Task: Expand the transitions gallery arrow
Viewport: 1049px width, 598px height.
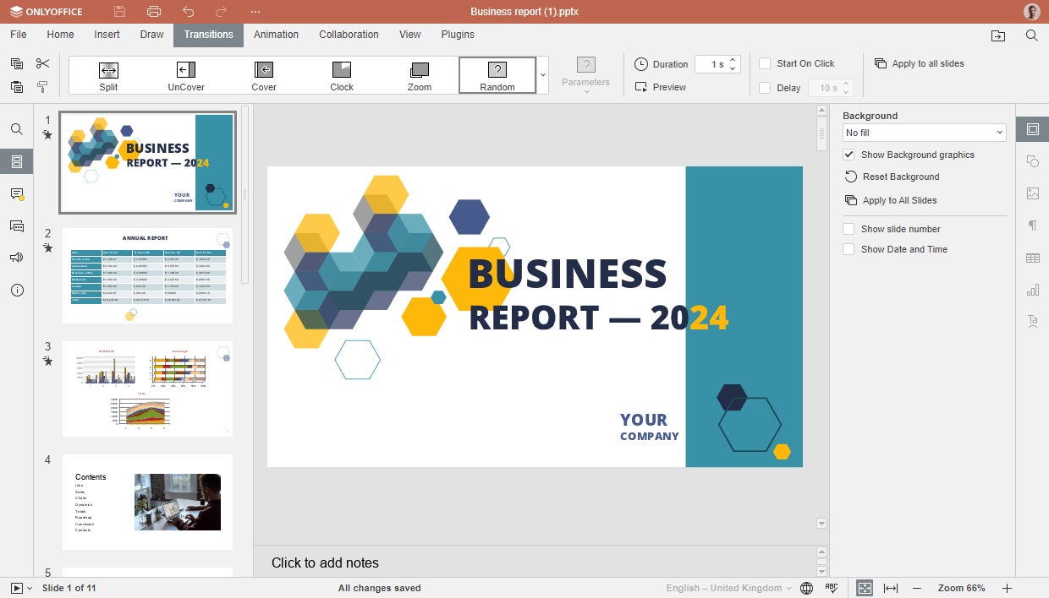Action: [x=543, y=75]
